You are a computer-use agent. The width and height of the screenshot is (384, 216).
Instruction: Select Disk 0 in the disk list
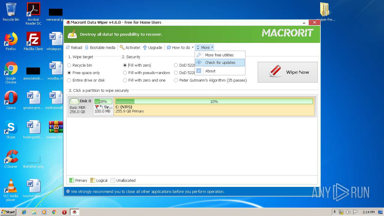coord(80,106)
